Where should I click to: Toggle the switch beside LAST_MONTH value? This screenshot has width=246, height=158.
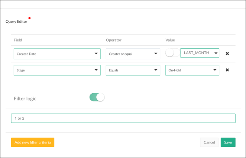point(172,53)
